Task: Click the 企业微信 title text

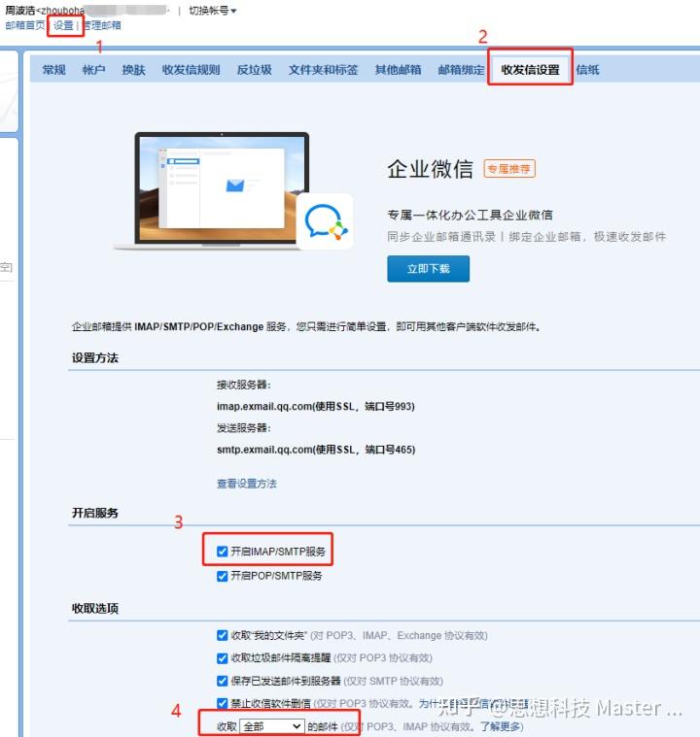Action: [431, 169]
